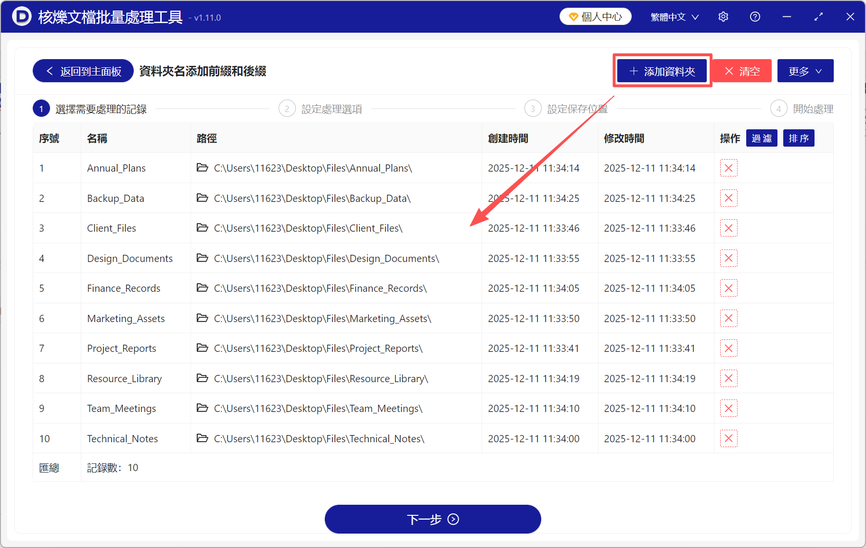The height and width of the screenshot is (548, 866).
Task: Click the Technical_Notes name cell
Action: click(122, 438)
